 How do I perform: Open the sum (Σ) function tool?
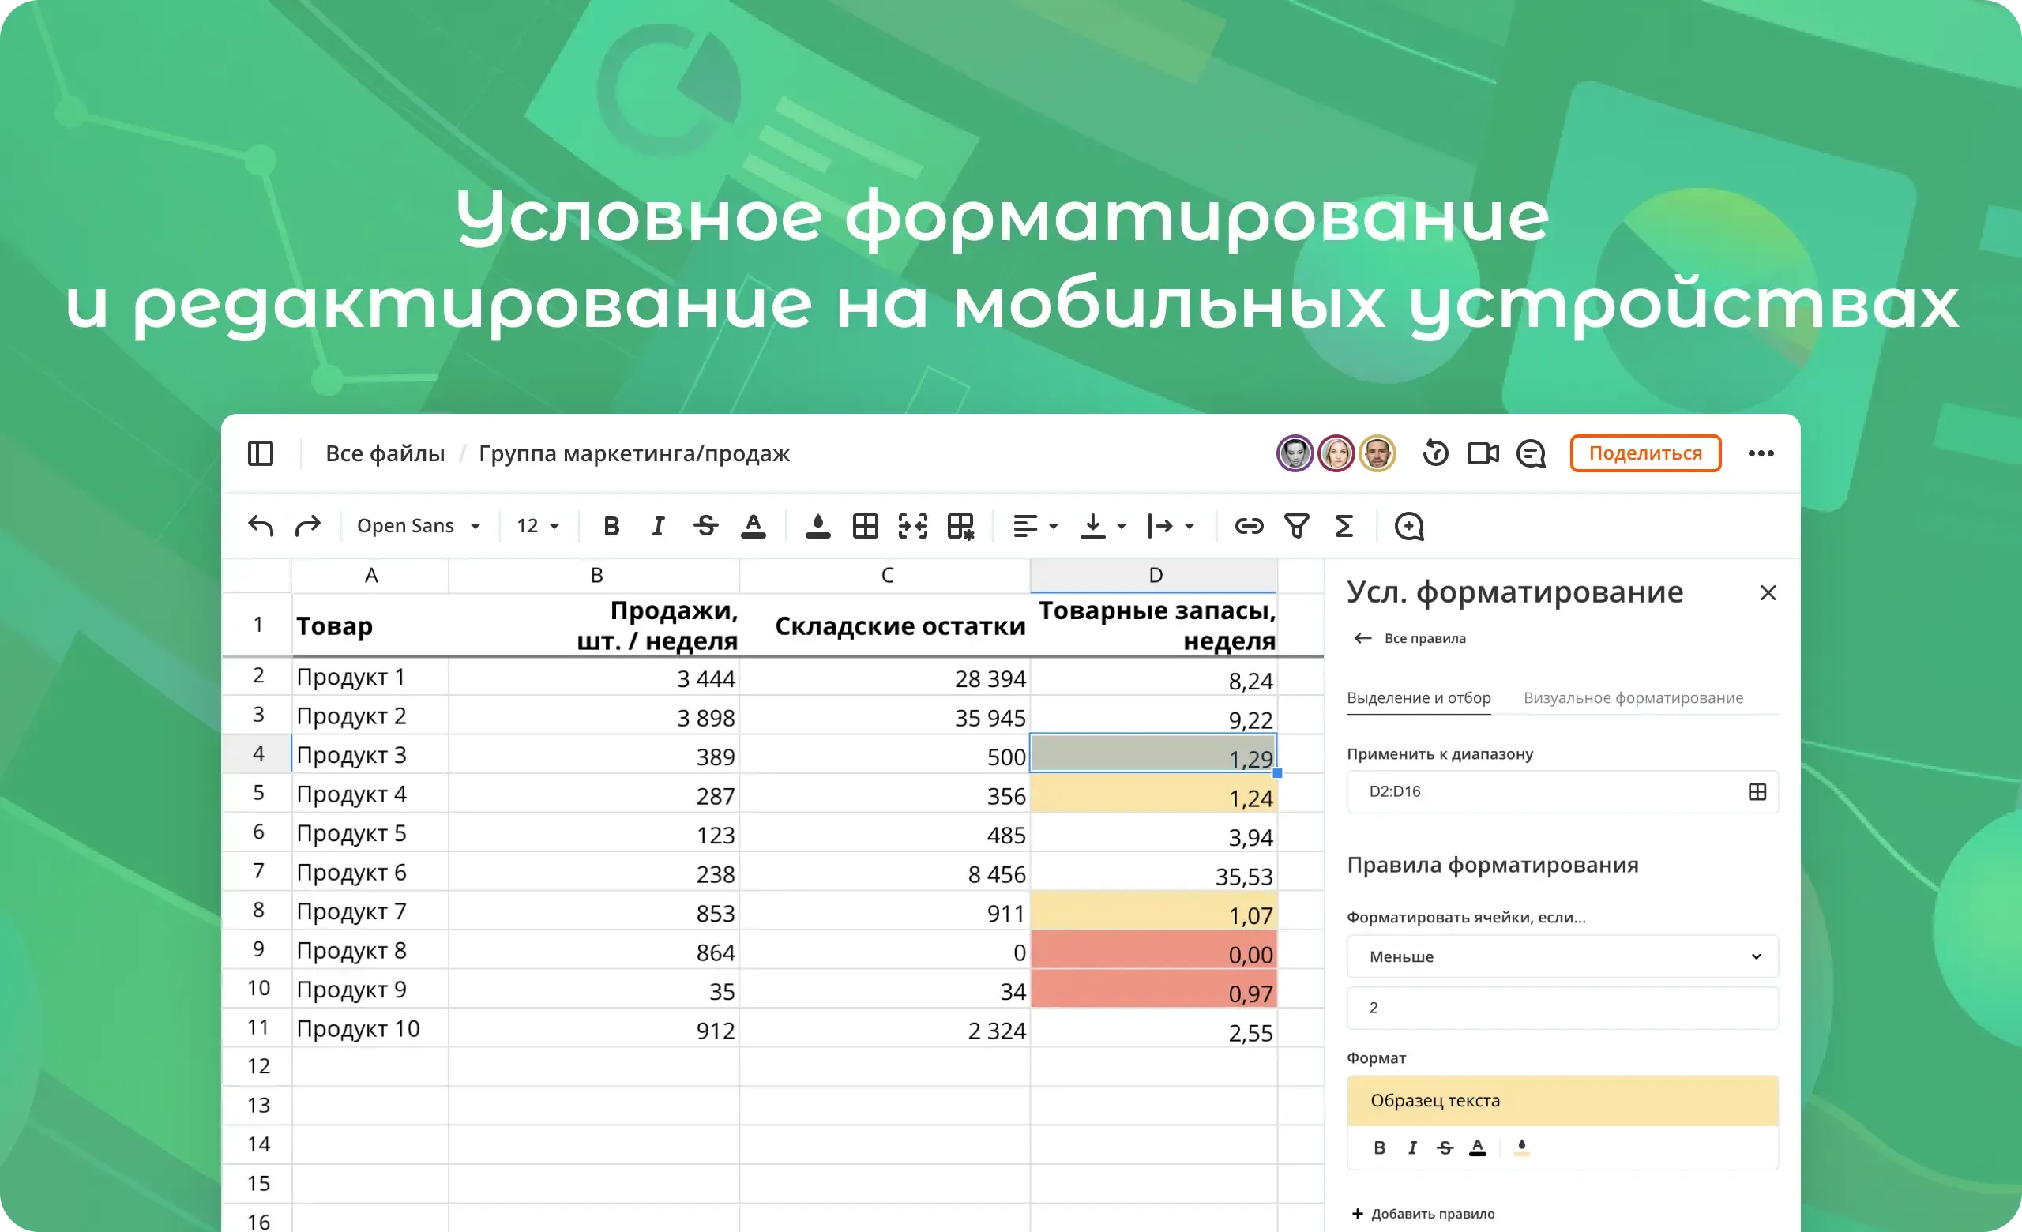[x=1344, y=526]
